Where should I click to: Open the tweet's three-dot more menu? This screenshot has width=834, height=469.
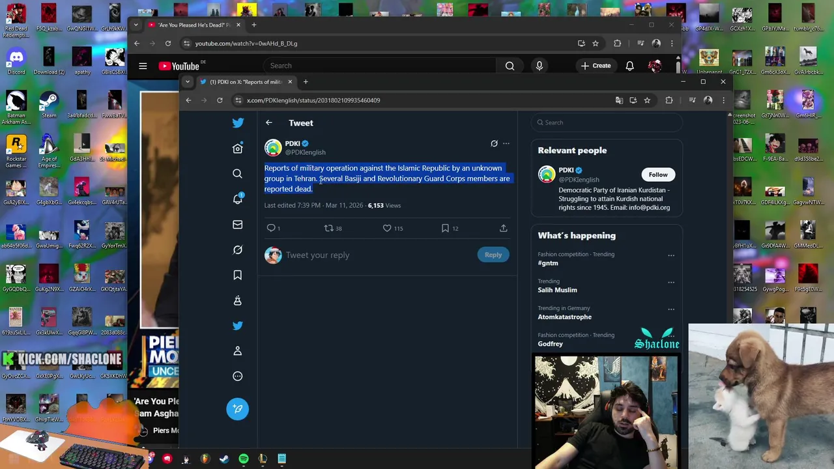[506, 143]
